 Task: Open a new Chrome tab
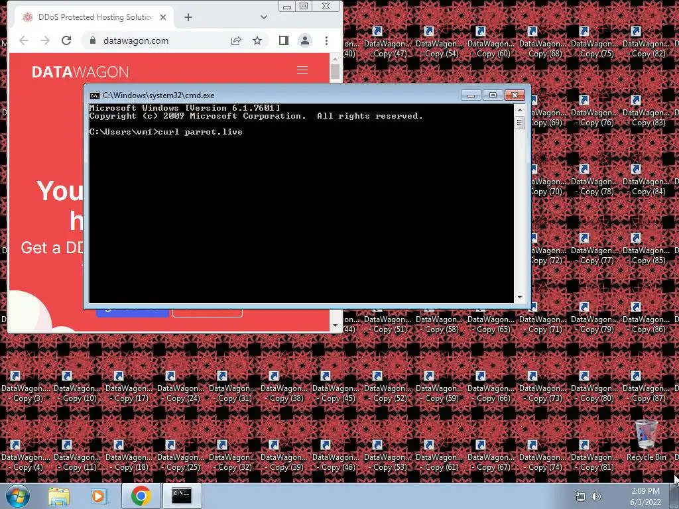tap(188, 17)
